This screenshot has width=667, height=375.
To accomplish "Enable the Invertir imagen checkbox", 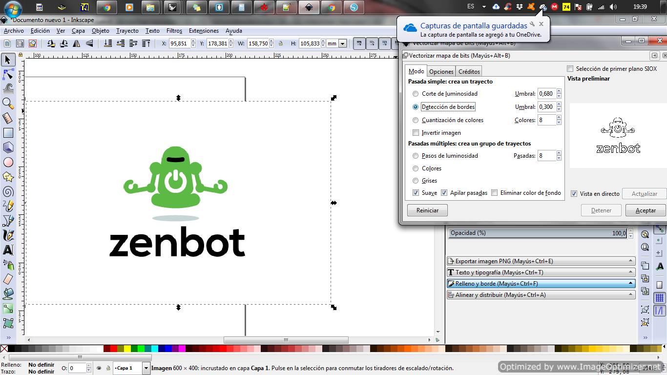I will [416, 133].
